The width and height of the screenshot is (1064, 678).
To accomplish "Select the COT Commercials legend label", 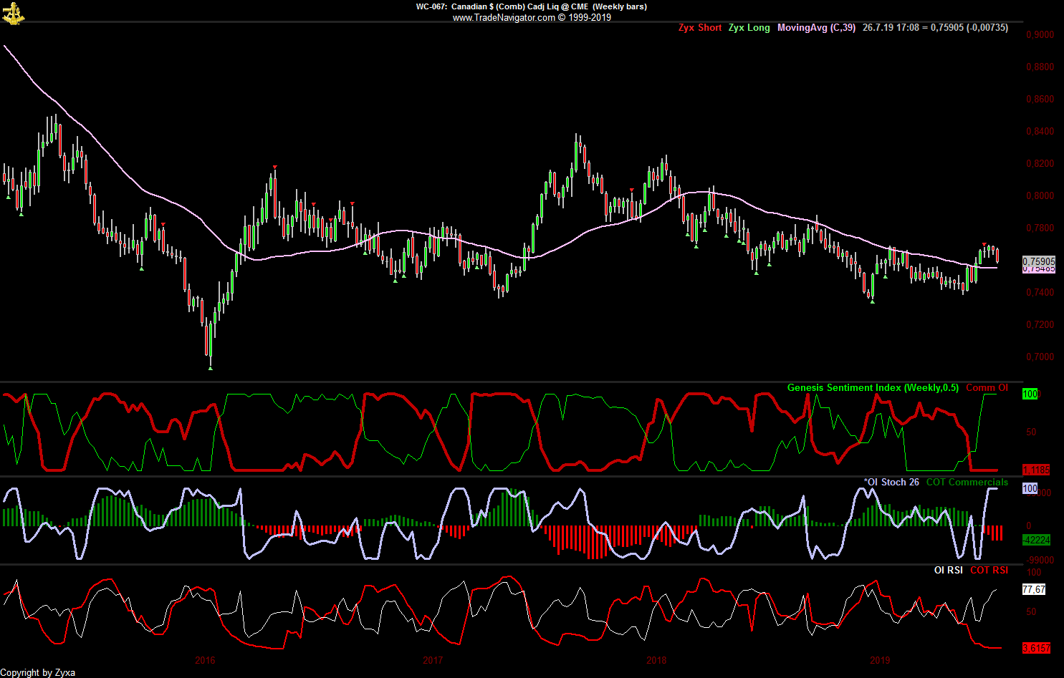I will click(x=967, y=482).
